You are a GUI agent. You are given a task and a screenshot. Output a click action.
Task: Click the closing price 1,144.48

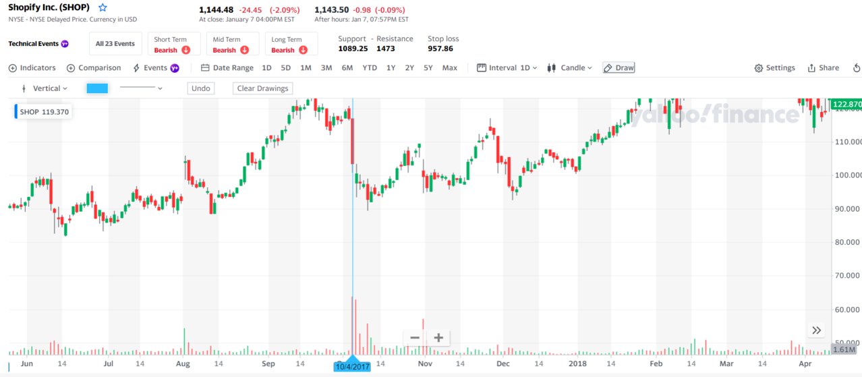[216, 9]
